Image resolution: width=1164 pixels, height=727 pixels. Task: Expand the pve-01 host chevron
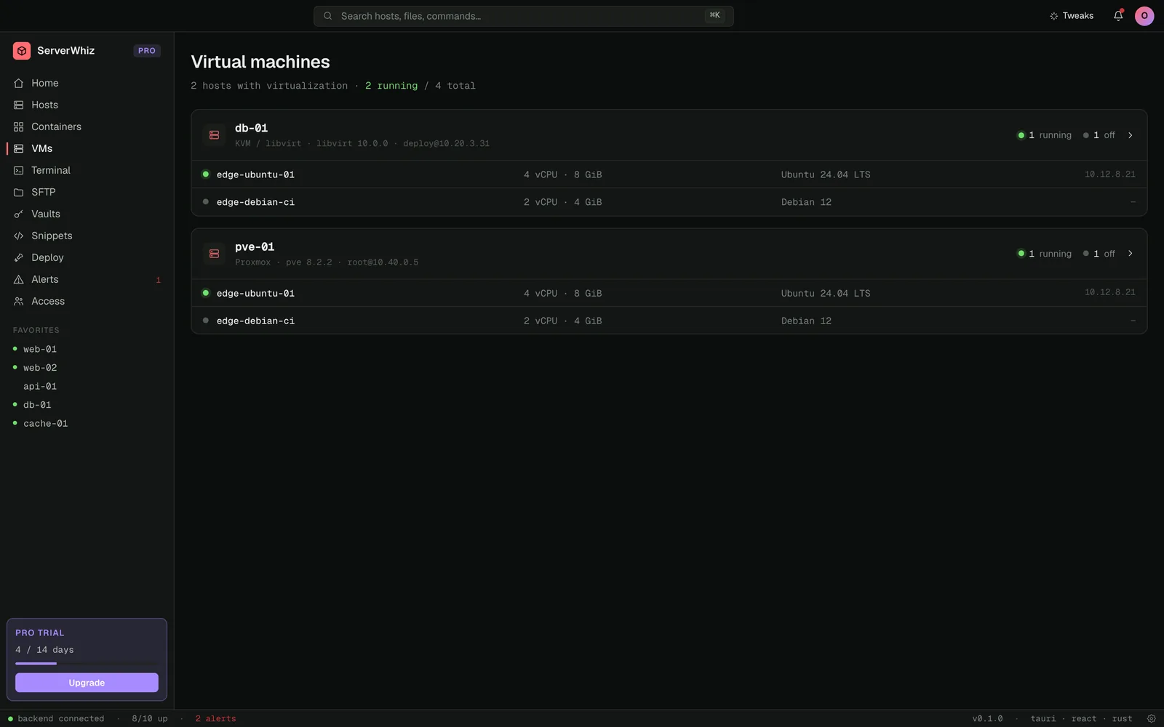[x=1131, y=254]
